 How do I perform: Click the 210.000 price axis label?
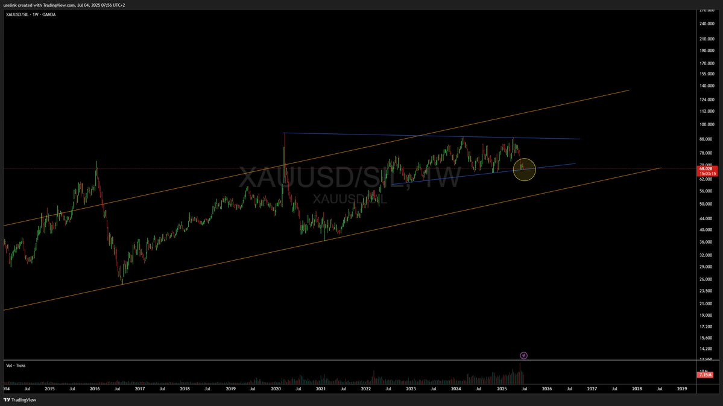tap(707, 39)
